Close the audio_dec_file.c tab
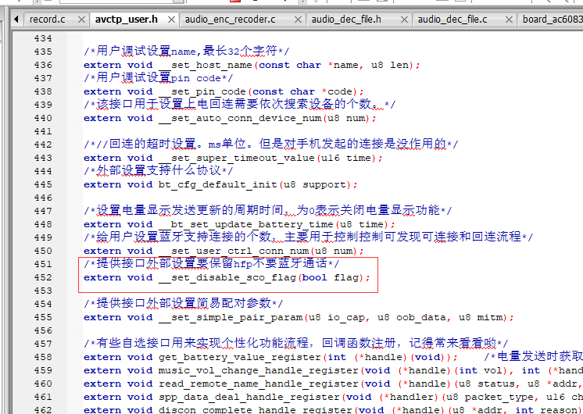This screenshot has width=583, height=414. coord(510,20)
